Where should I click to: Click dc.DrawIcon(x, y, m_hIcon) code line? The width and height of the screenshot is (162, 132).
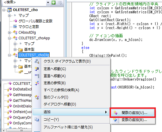(x=116, y=40)
